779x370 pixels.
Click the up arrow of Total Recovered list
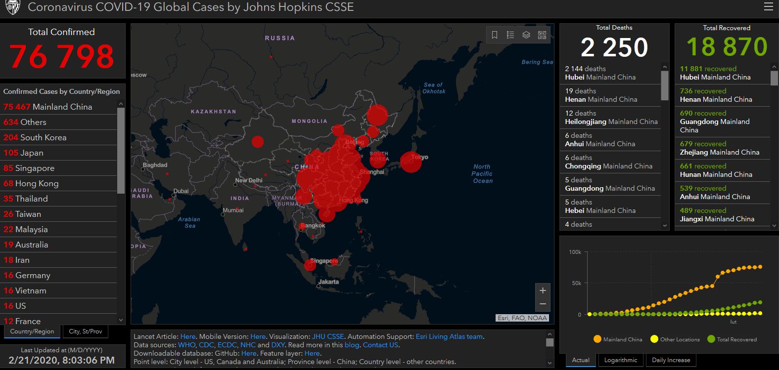774,67
